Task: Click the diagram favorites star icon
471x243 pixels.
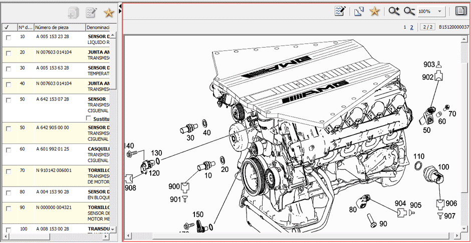Action: point(375,11)
